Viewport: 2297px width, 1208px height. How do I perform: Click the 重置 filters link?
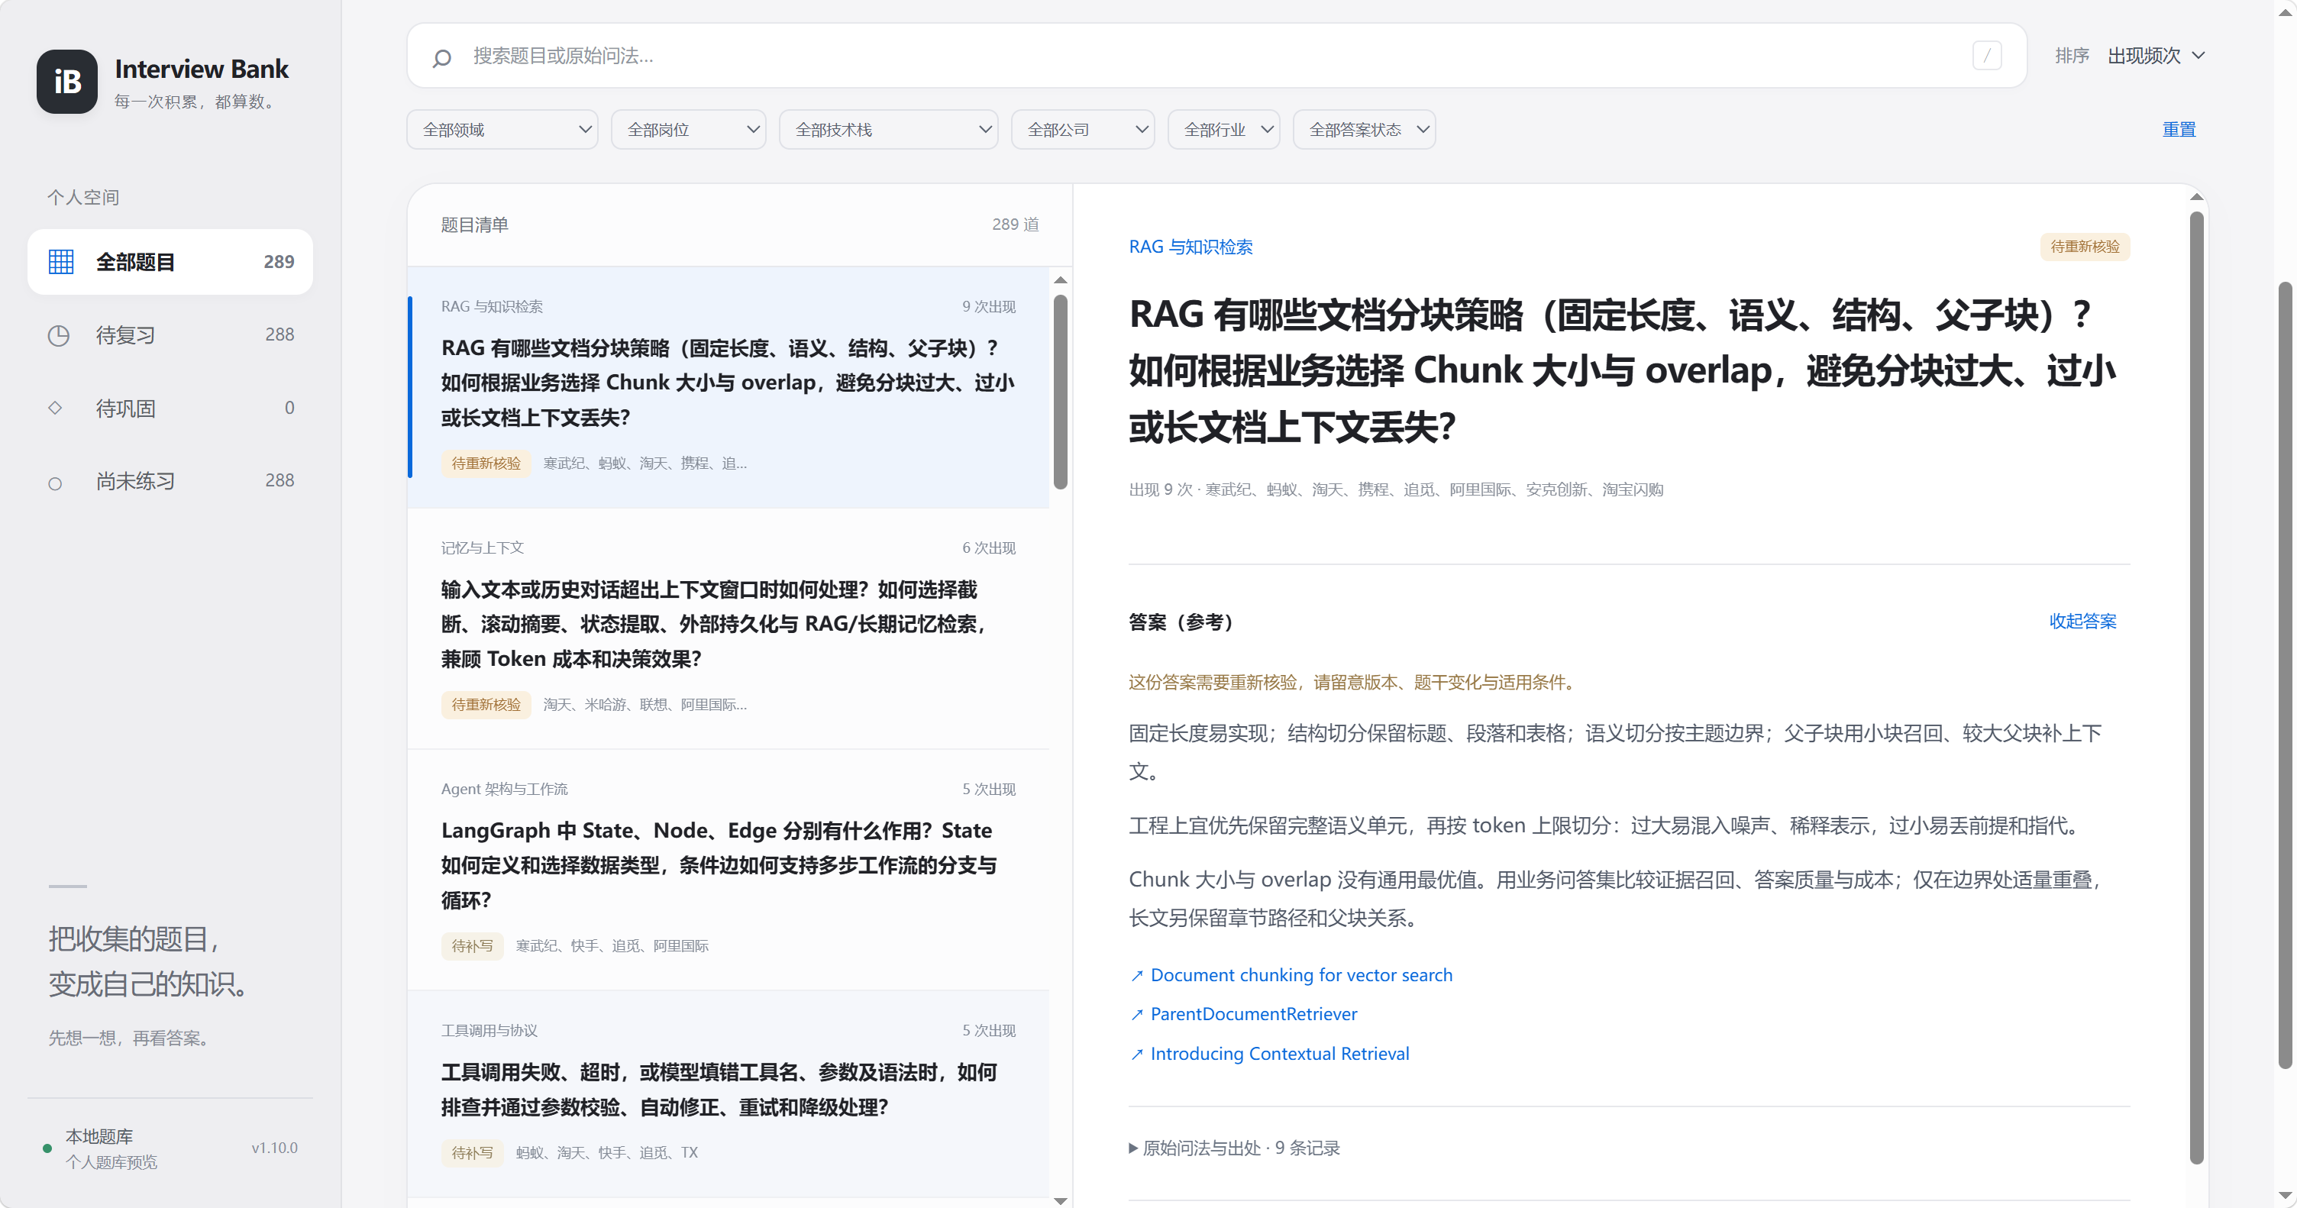2179,129
